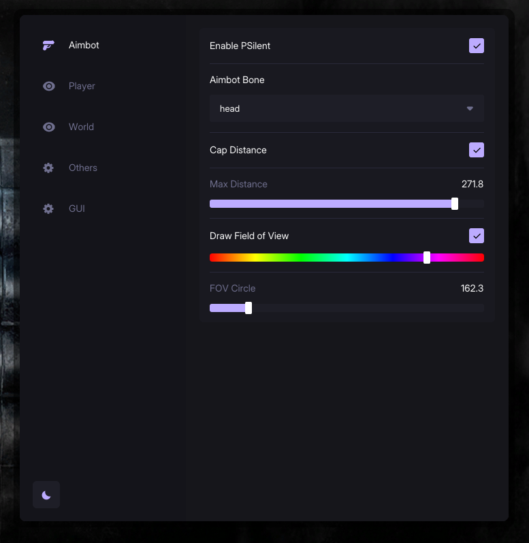Open the GUI settings section
The image size is (529, 543).
(x=77, y=208)
